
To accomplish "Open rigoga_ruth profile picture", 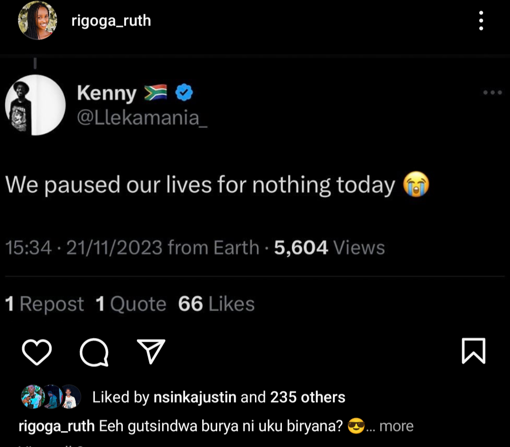I will [x=37, y=21].
